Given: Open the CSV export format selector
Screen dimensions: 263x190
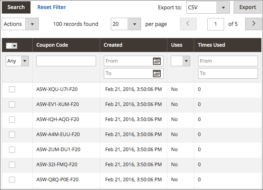Looking at the screenshot, I should [201, 7].
